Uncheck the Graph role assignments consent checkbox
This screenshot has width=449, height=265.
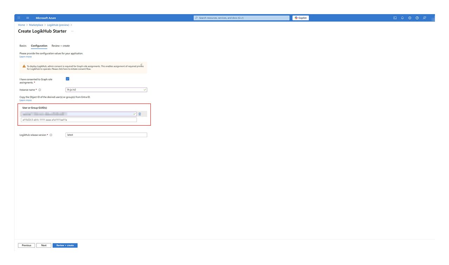(x=67, y=79)
